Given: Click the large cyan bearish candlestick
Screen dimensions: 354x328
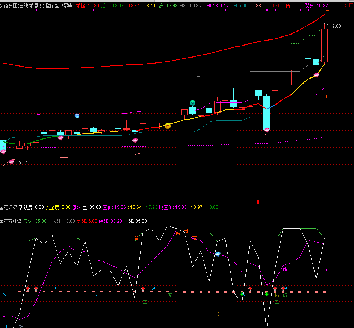Looking at the screenshot, I should (266, 112).
